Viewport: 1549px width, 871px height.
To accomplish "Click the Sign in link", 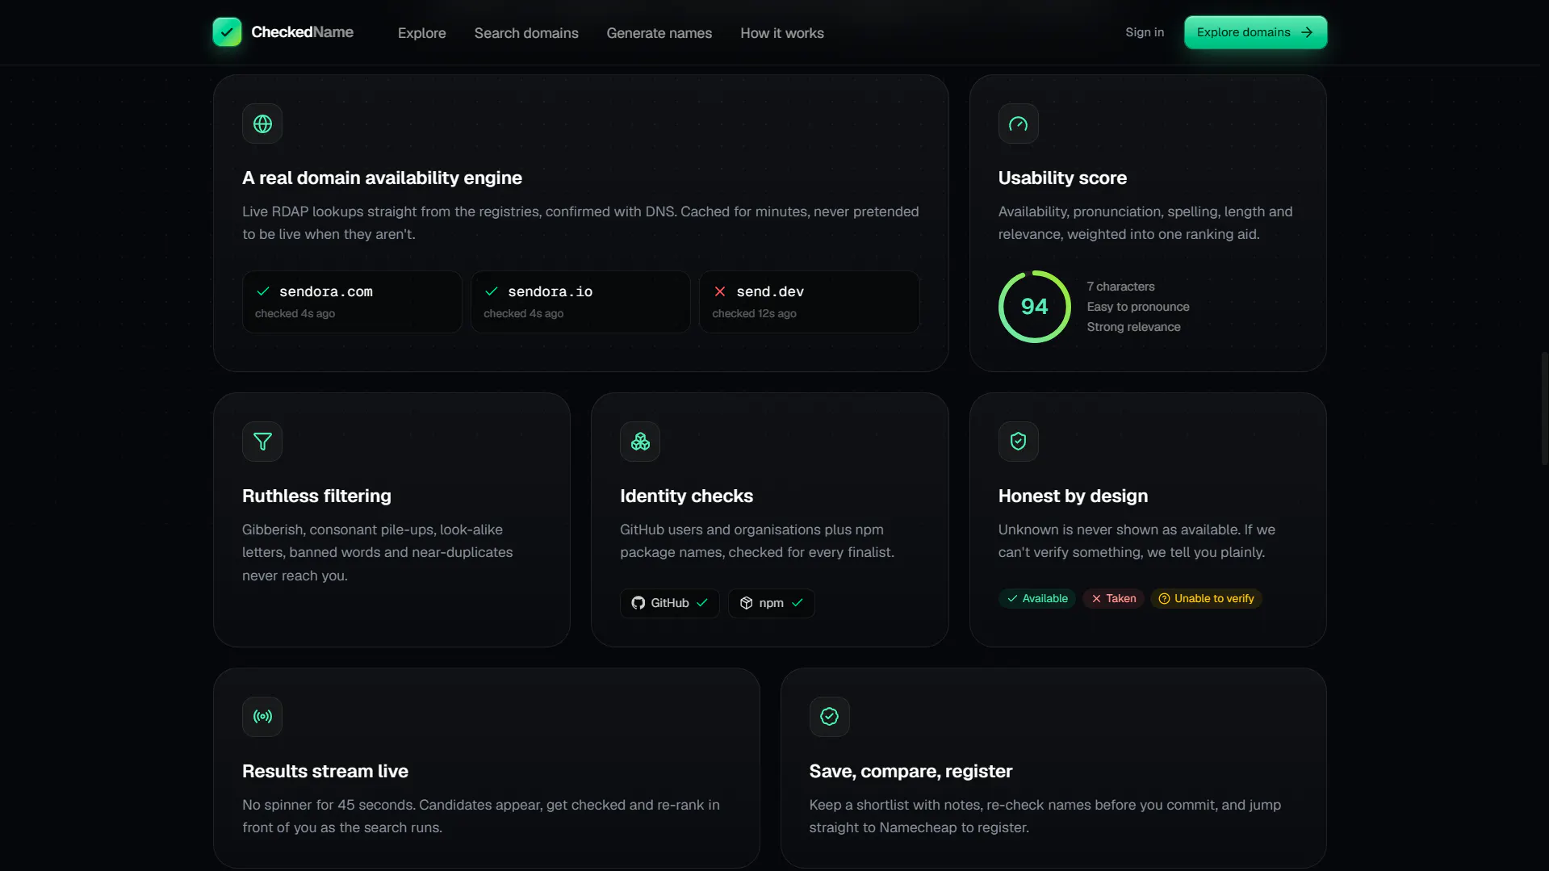I will tap(1145, 32).
